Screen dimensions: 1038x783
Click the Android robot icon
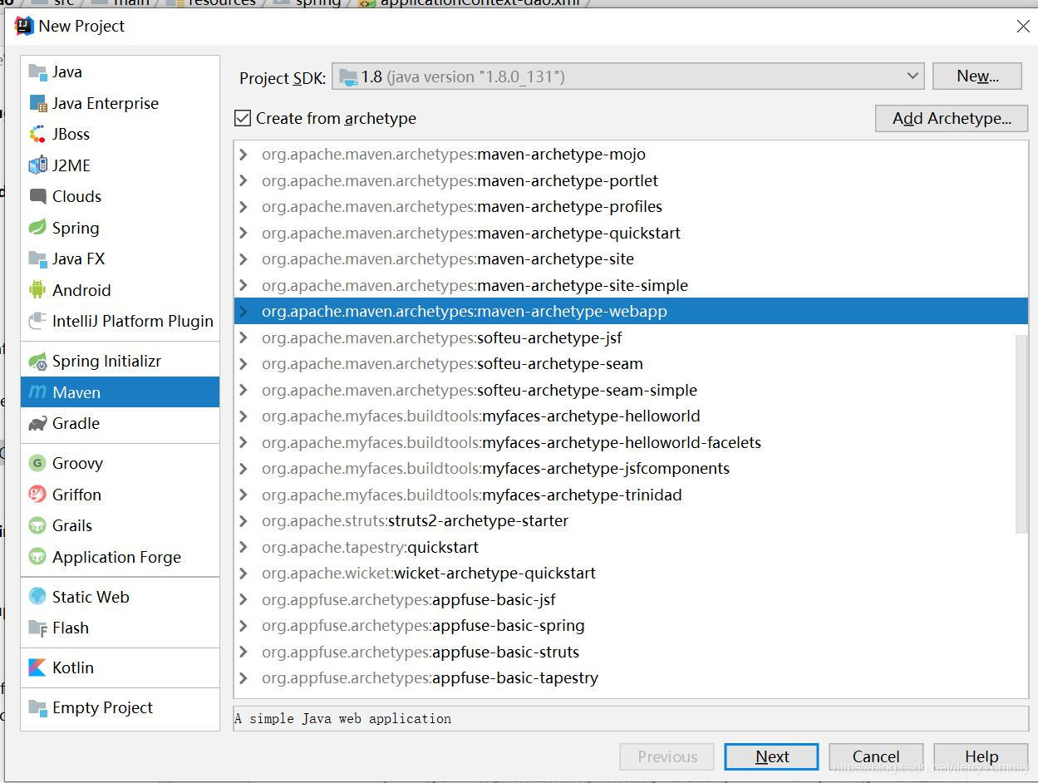coord(37,290)
